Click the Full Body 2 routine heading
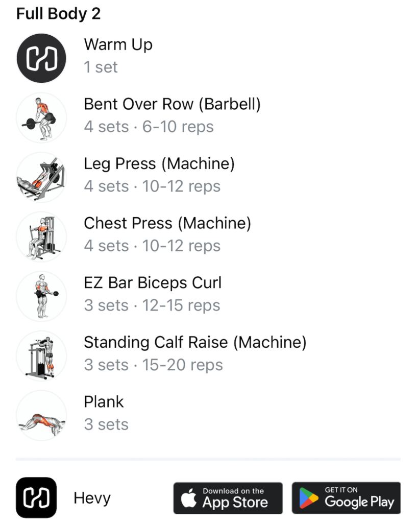Viewport: 417px width, 523px height. tap(58, 14)
